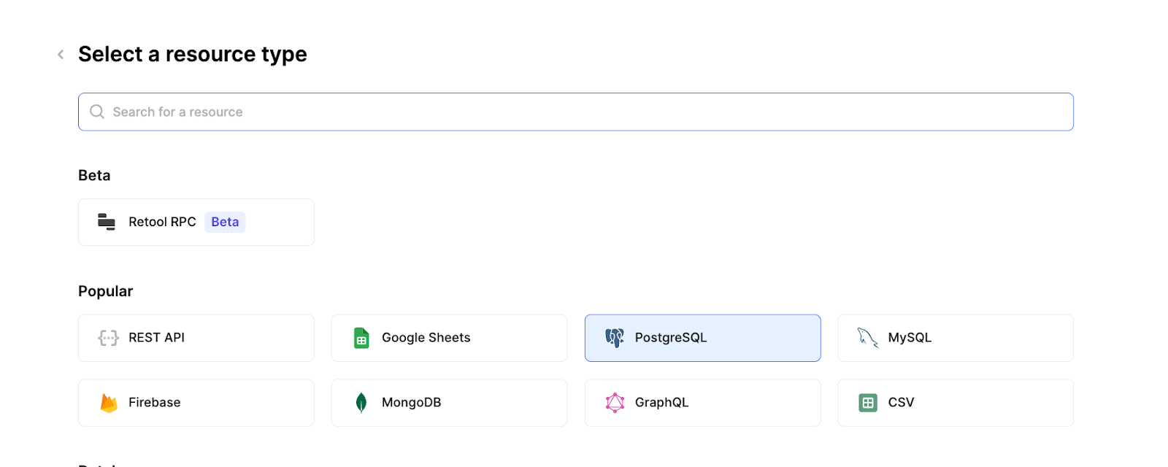Click the PostgreSQL elephant icon
1168x467 pixels.
615,338
